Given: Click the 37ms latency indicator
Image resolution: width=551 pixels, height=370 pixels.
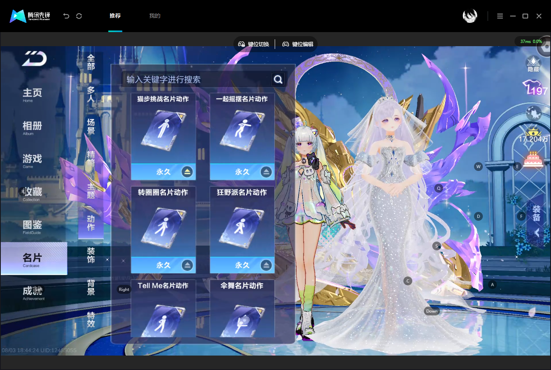Looking at the screenshot, I should [531, 41].
